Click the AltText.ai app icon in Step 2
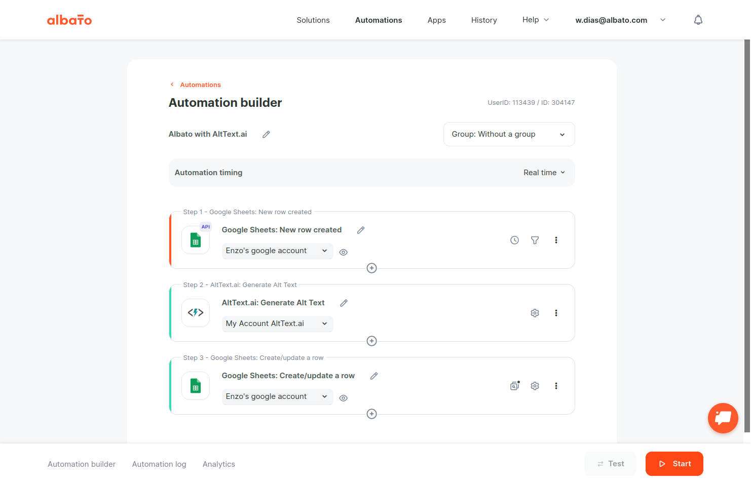Viewport: 751px width, 484px height. [x=196, y=313]
